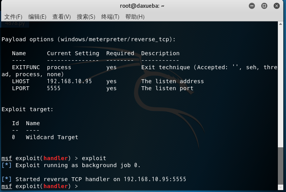
Task: Click the vertical scrollbar thumb
Action: tap(281, 166)
